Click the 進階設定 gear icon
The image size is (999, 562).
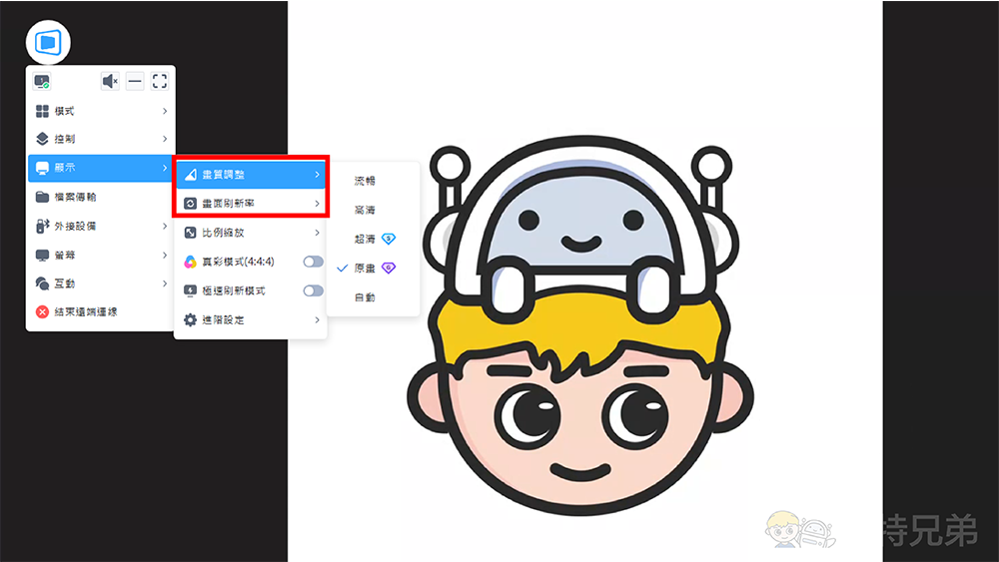(191, 320)
